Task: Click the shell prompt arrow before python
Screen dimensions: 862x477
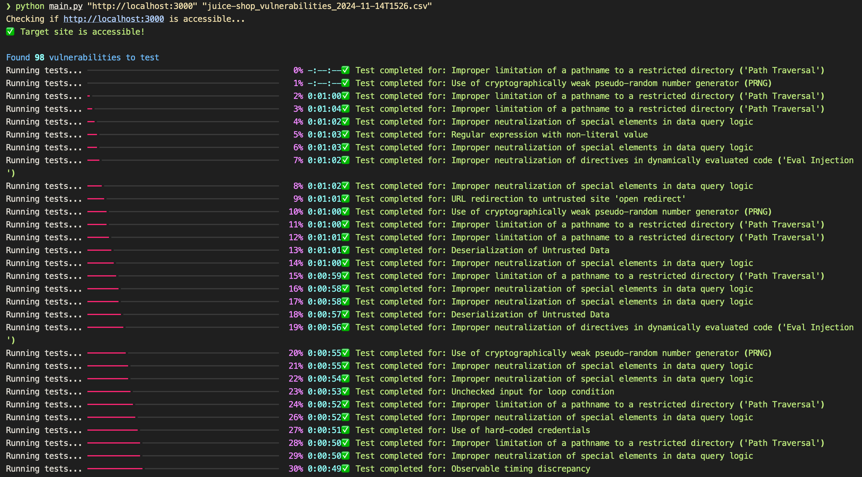Action: [x=8, y=6]
